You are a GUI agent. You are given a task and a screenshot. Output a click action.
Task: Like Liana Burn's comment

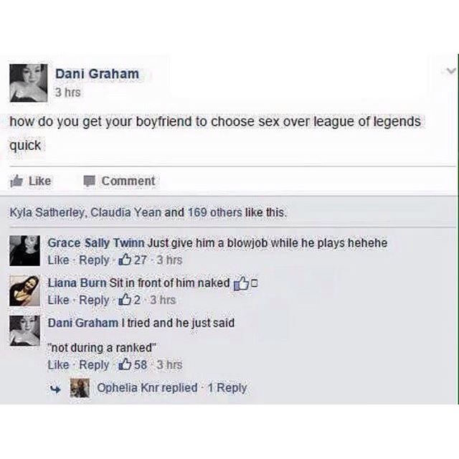(x=57, y=300)
